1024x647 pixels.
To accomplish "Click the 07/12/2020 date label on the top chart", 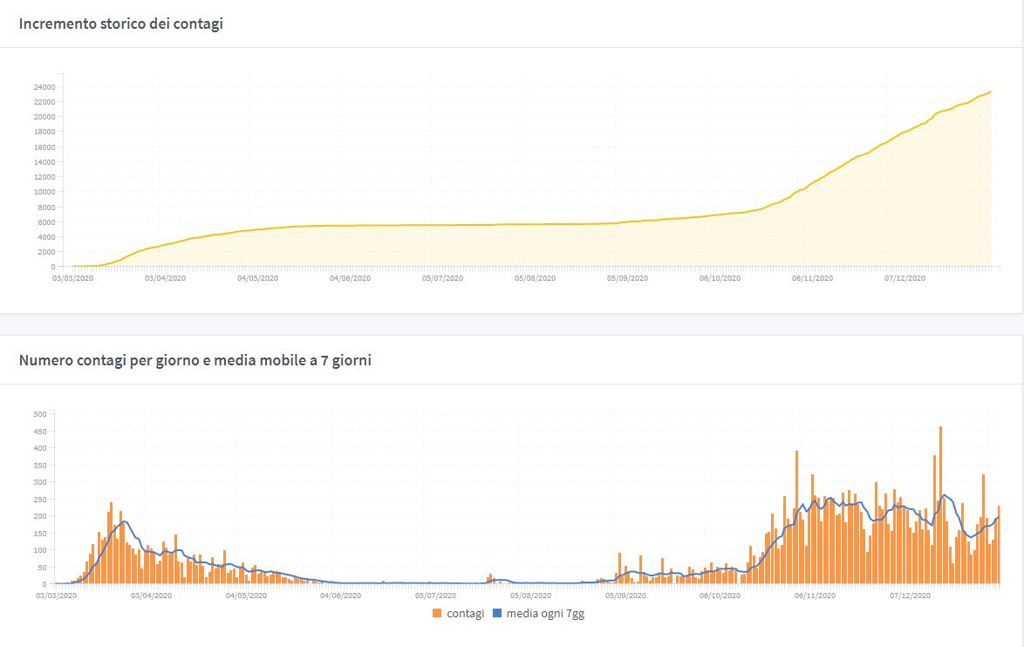I will (x=905, y=279).
